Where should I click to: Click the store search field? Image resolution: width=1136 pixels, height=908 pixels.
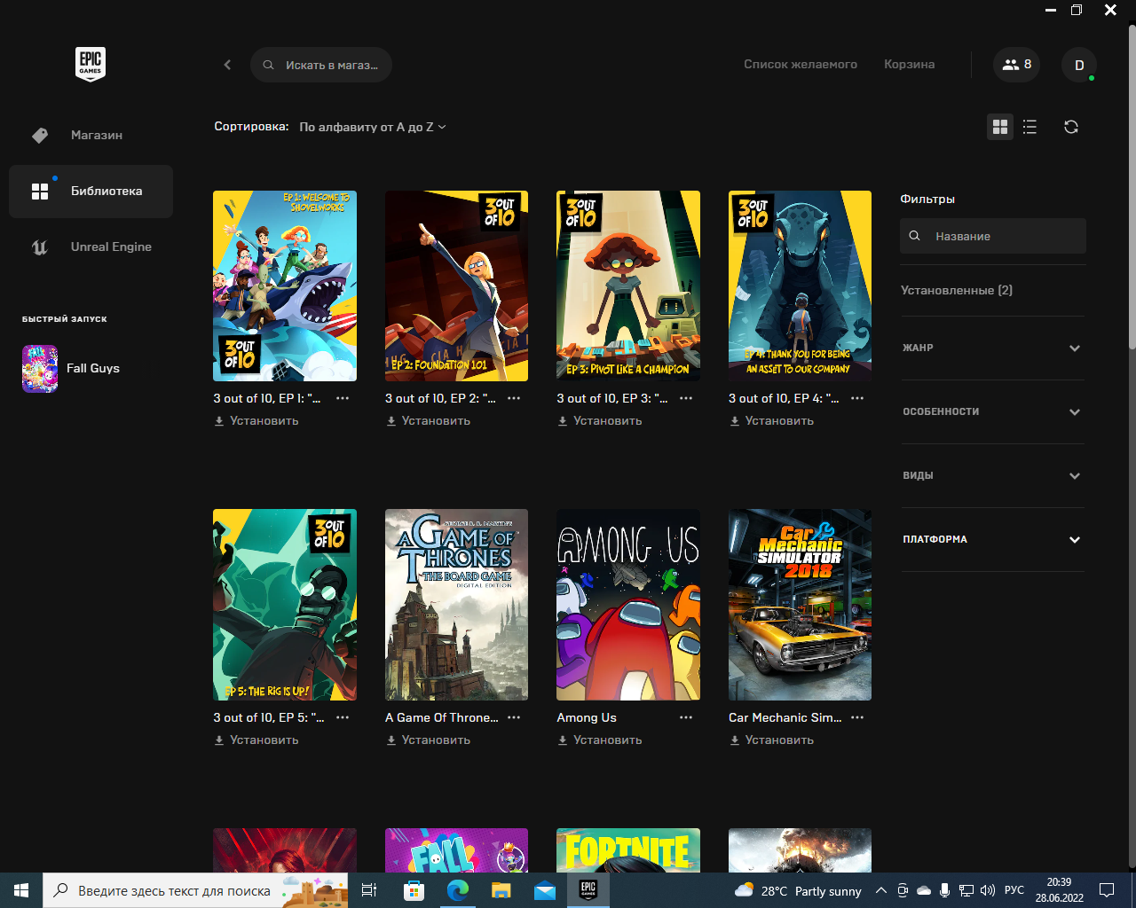point(321,65)
